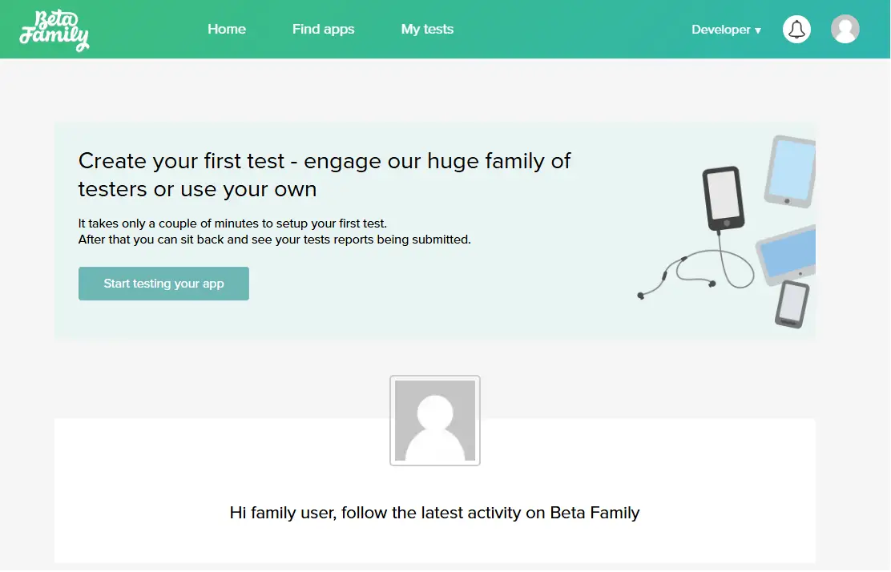Click the large profile picture placeholder
Screen dimensions: 891x572
[x=435, y=421]
